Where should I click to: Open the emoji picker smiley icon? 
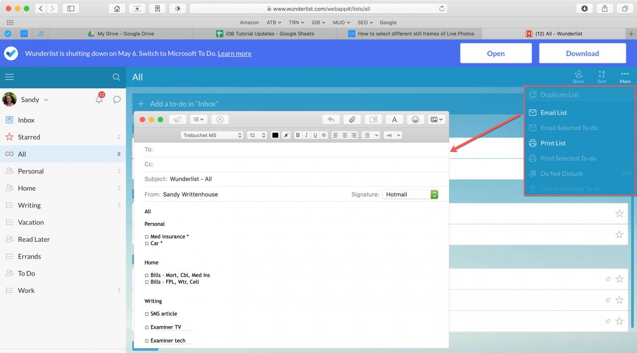(x=416, y=119)
